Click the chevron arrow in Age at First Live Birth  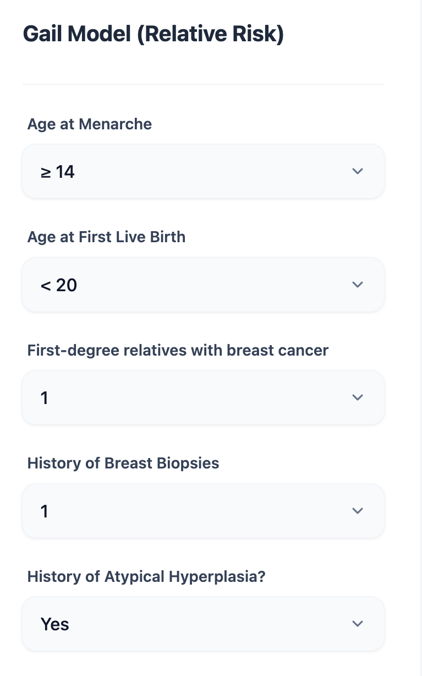358,285
